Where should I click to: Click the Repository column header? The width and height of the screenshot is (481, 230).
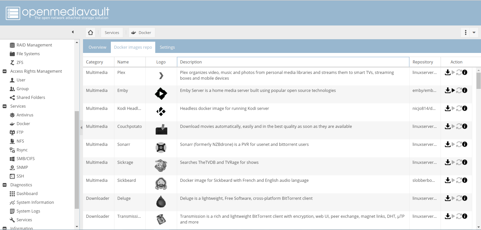pyautogui.click(x=425, y=62)
